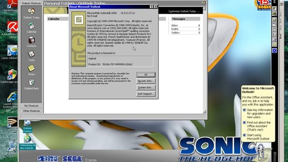Screen dimensions: 288x162
Task: Click the checkmark New Task shortcut bar icon
Action: [274, 30]
